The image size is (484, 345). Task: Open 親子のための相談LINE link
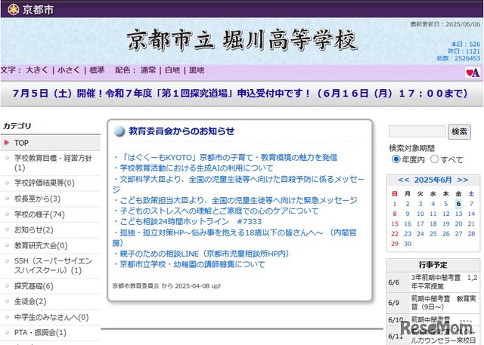(204, 254)
